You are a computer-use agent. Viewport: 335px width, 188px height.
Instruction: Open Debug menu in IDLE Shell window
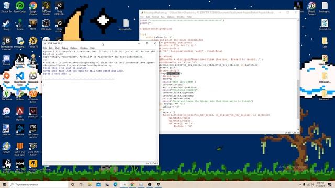(65, 48)
